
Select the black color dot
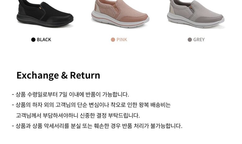coord(33,40)
